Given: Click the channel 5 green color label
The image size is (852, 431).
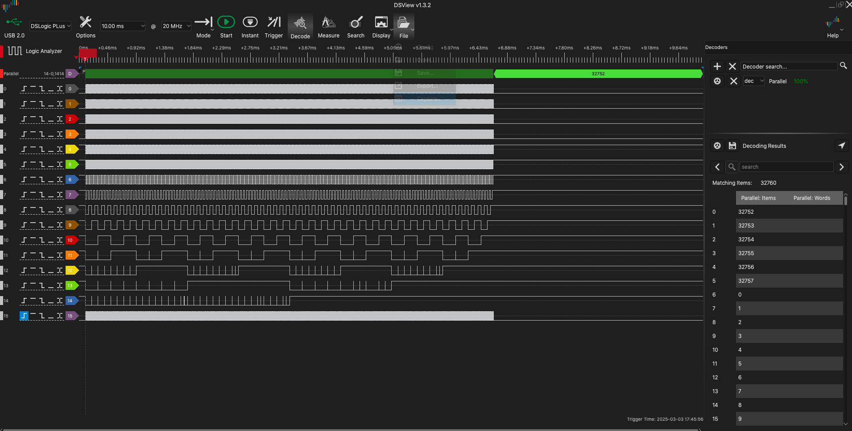Looking at the screenshot, I should tap(72, 164).
